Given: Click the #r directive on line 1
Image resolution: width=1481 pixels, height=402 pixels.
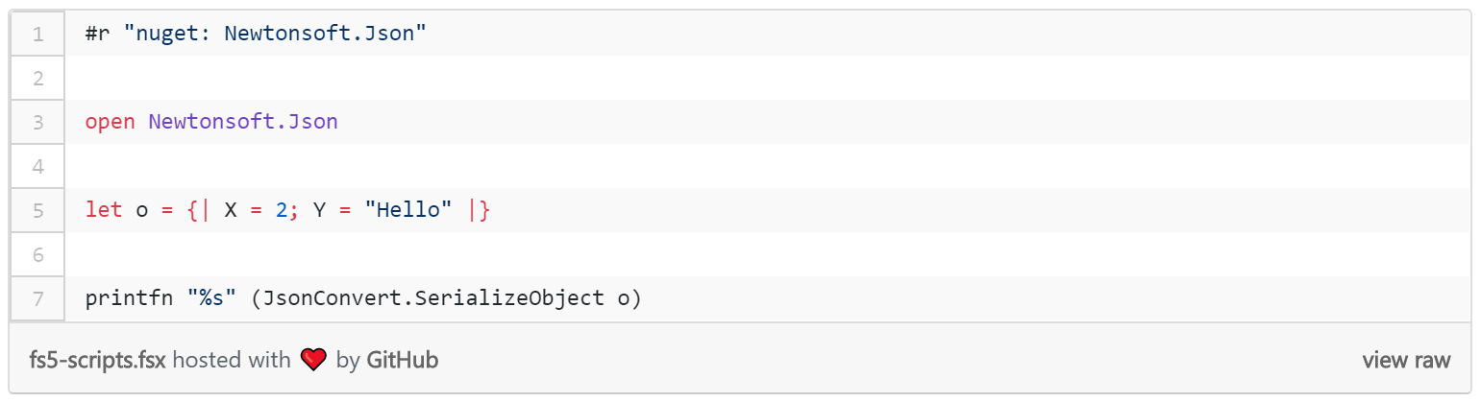Looking at the screenshot, I should pos(97,34).
